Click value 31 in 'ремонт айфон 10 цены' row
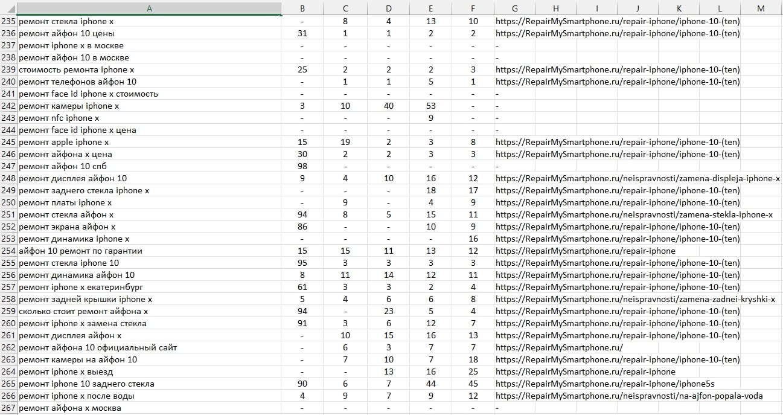The height and width of the screenshot is (415, 783). tap(302, 33)
